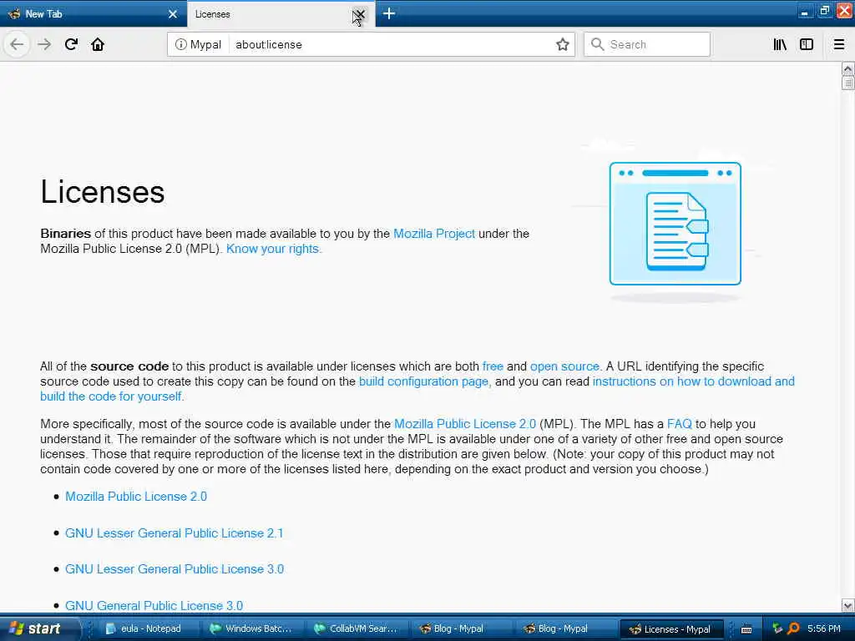Close the Licenses tab

coord(361,14)
